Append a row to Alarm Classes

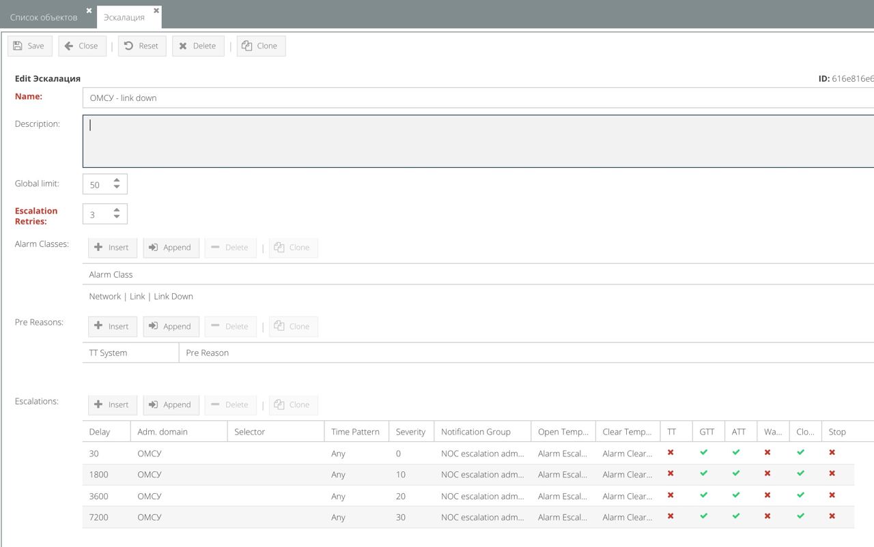(x=171, y=247)
